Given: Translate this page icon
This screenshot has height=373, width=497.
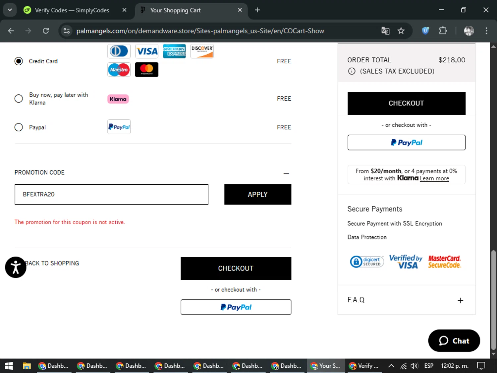Looking at the screenshot, I should tap(385, 31).
